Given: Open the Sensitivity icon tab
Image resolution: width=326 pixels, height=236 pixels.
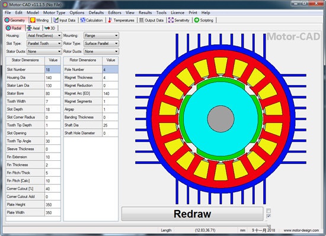Looking at the screenshot, I should (179, 20).
